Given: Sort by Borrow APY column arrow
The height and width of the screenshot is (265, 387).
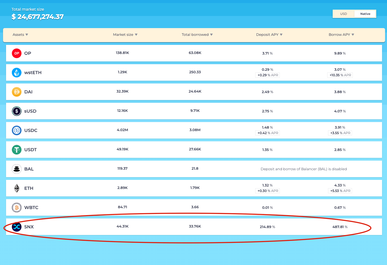Looking at the screenshot, I should (353, 35).
